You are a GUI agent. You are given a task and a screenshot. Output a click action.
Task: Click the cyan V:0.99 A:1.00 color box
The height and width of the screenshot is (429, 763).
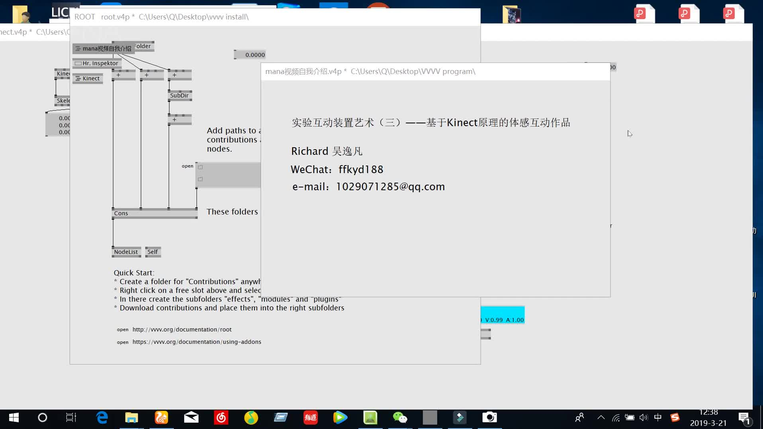click(x=503, y=315)
